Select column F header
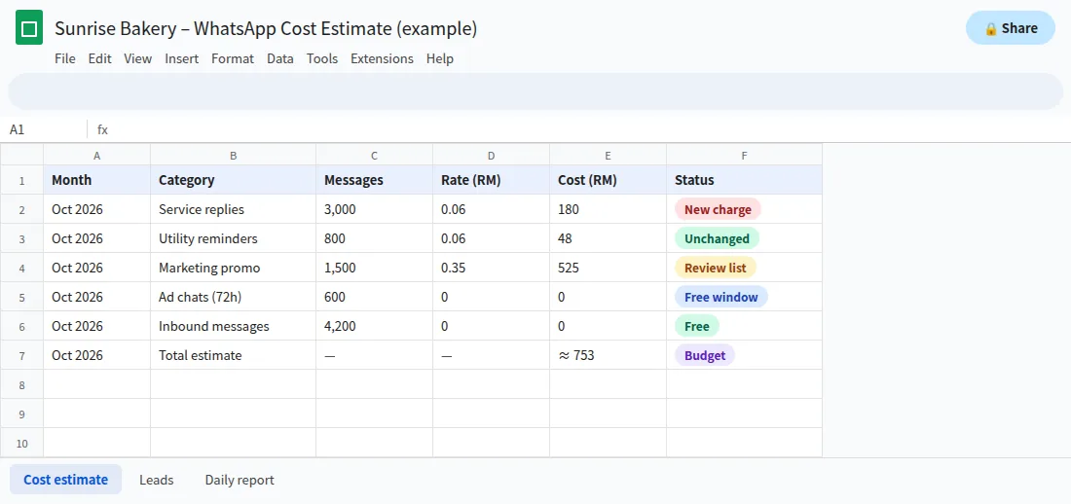The height and width of the screenshot is (504, 1071). pyautogui.click(x=744, y=155)
